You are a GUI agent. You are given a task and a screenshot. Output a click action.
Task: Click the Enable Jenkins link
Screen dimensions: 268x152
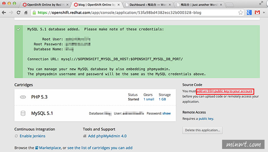(x=33, y=136)
